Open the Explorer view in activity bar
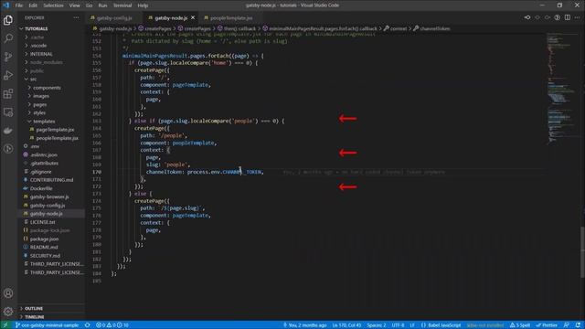Viewport: 585px width, 329px height. point(8,20)
